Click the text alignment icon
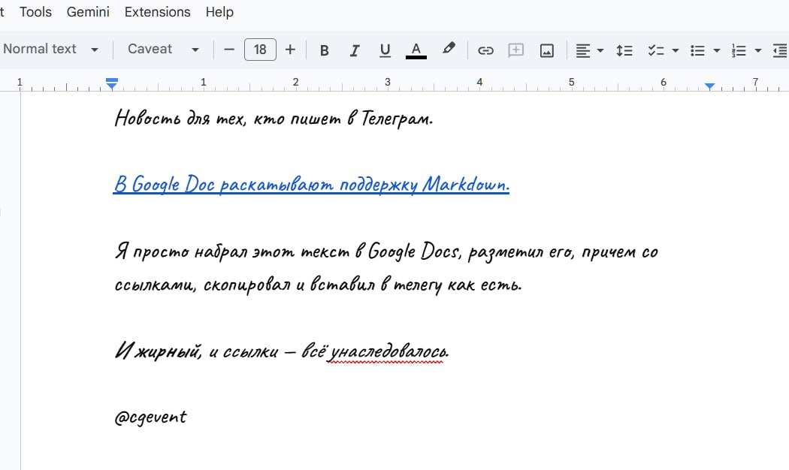Image resolution: width=789 pixels, height=470 pixels. (x=582, y=50)
